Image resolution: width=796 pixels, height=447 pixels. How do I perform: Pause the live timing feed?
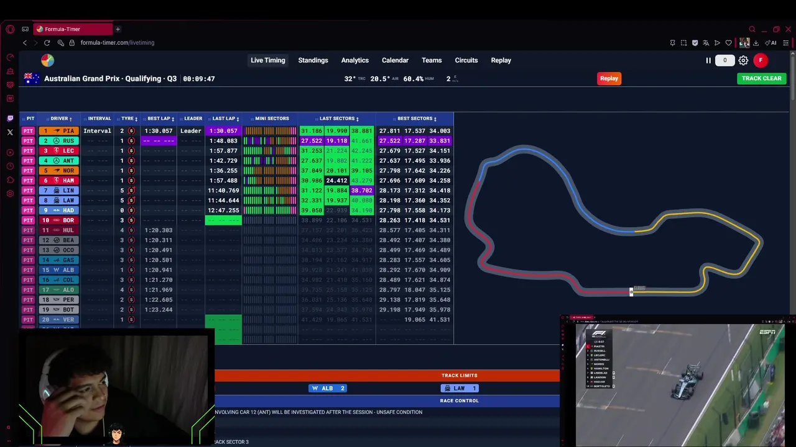pos(708,60)
